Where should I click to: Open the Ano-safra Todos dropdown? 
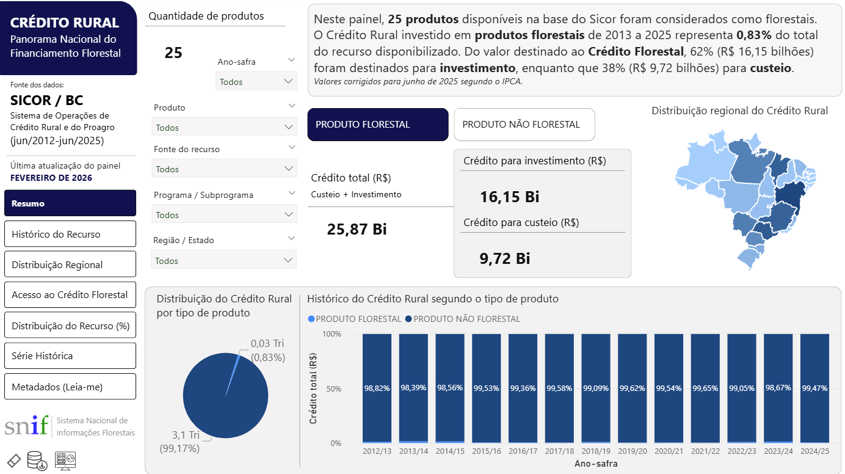(x=256, y=81)
